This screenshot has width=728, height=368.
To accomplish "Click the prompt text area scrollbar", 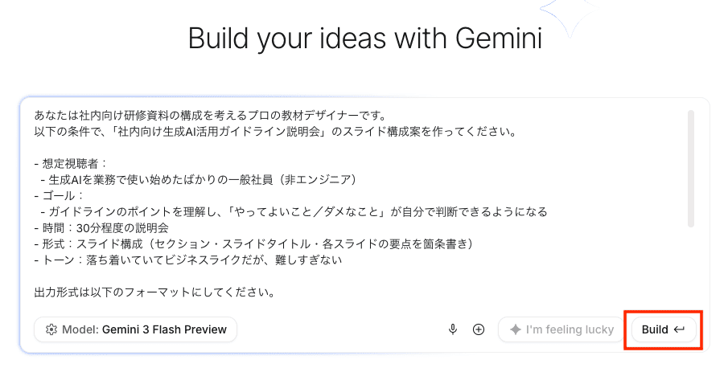I will click(690, 169).
